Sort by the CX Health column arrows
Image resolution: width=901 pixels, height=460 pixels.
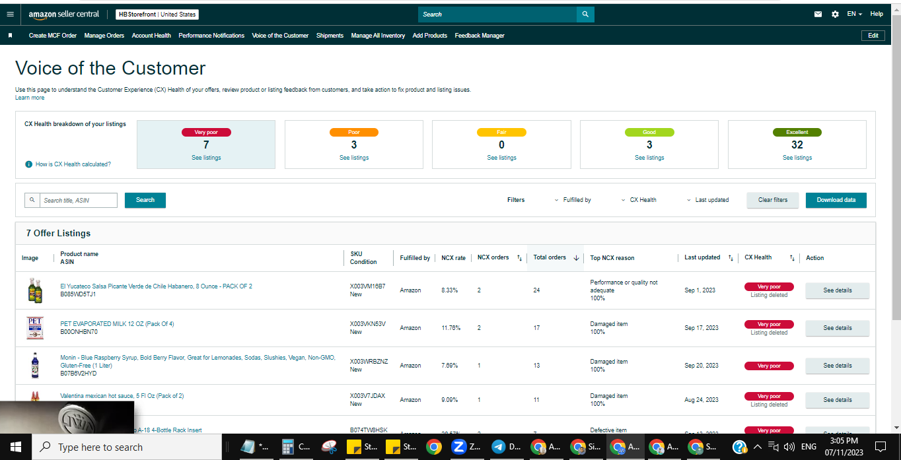click(x=792, y=258)
